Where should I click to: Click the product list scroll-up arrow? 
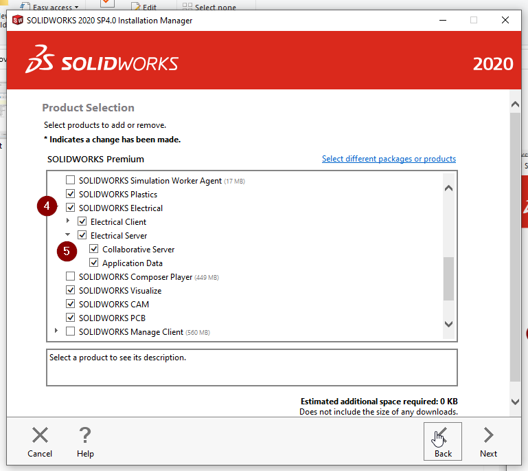[x=448, y=188]
